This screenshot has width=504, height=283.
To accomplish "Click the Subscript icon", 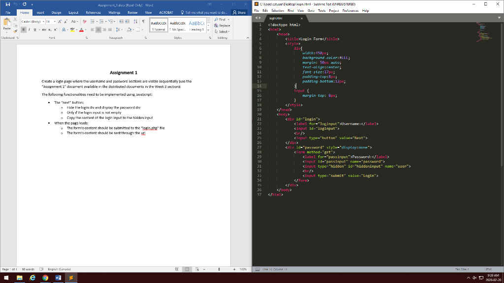I will (50, 30).
